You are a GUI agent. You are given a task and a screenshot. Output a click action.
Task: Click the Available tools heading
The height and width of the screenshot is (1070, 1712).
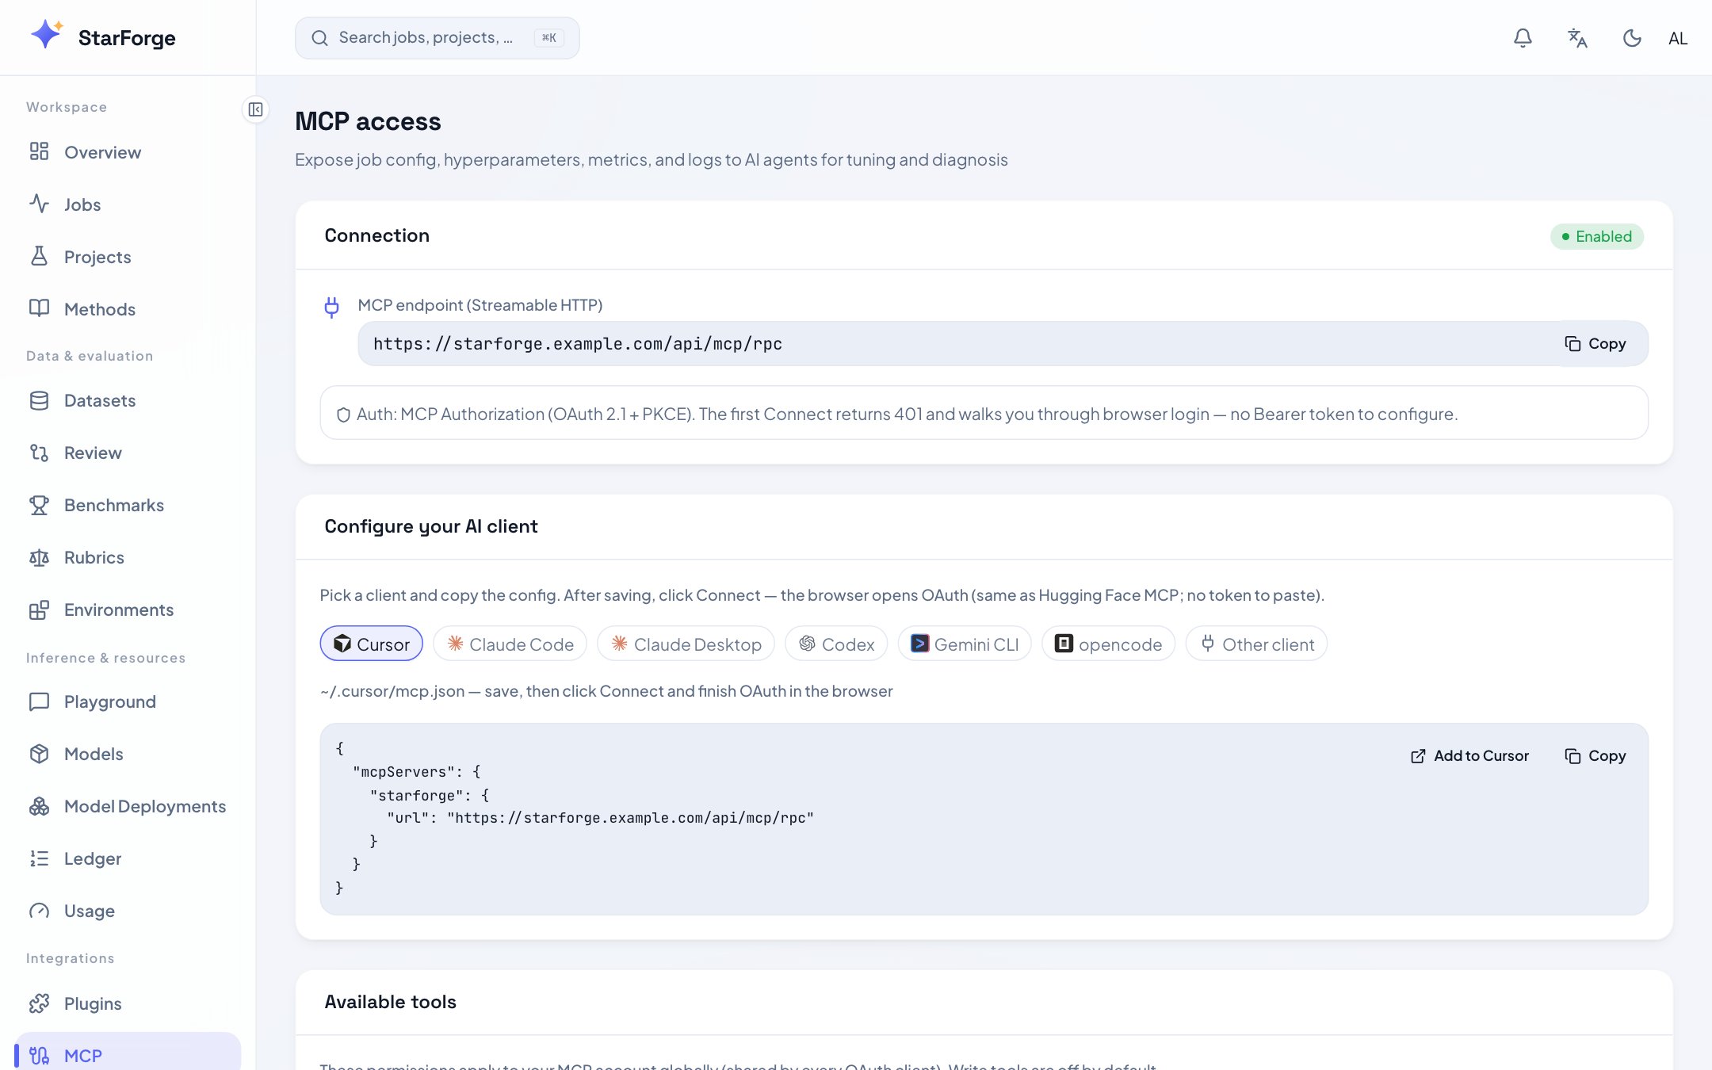(x=390, y=1002)
